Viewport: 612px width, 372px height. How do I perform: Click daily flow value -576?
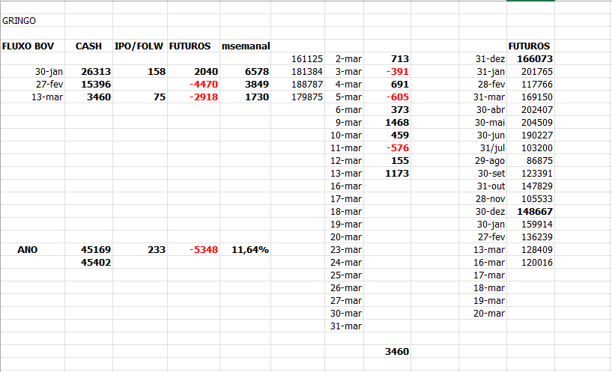[387, 148]
